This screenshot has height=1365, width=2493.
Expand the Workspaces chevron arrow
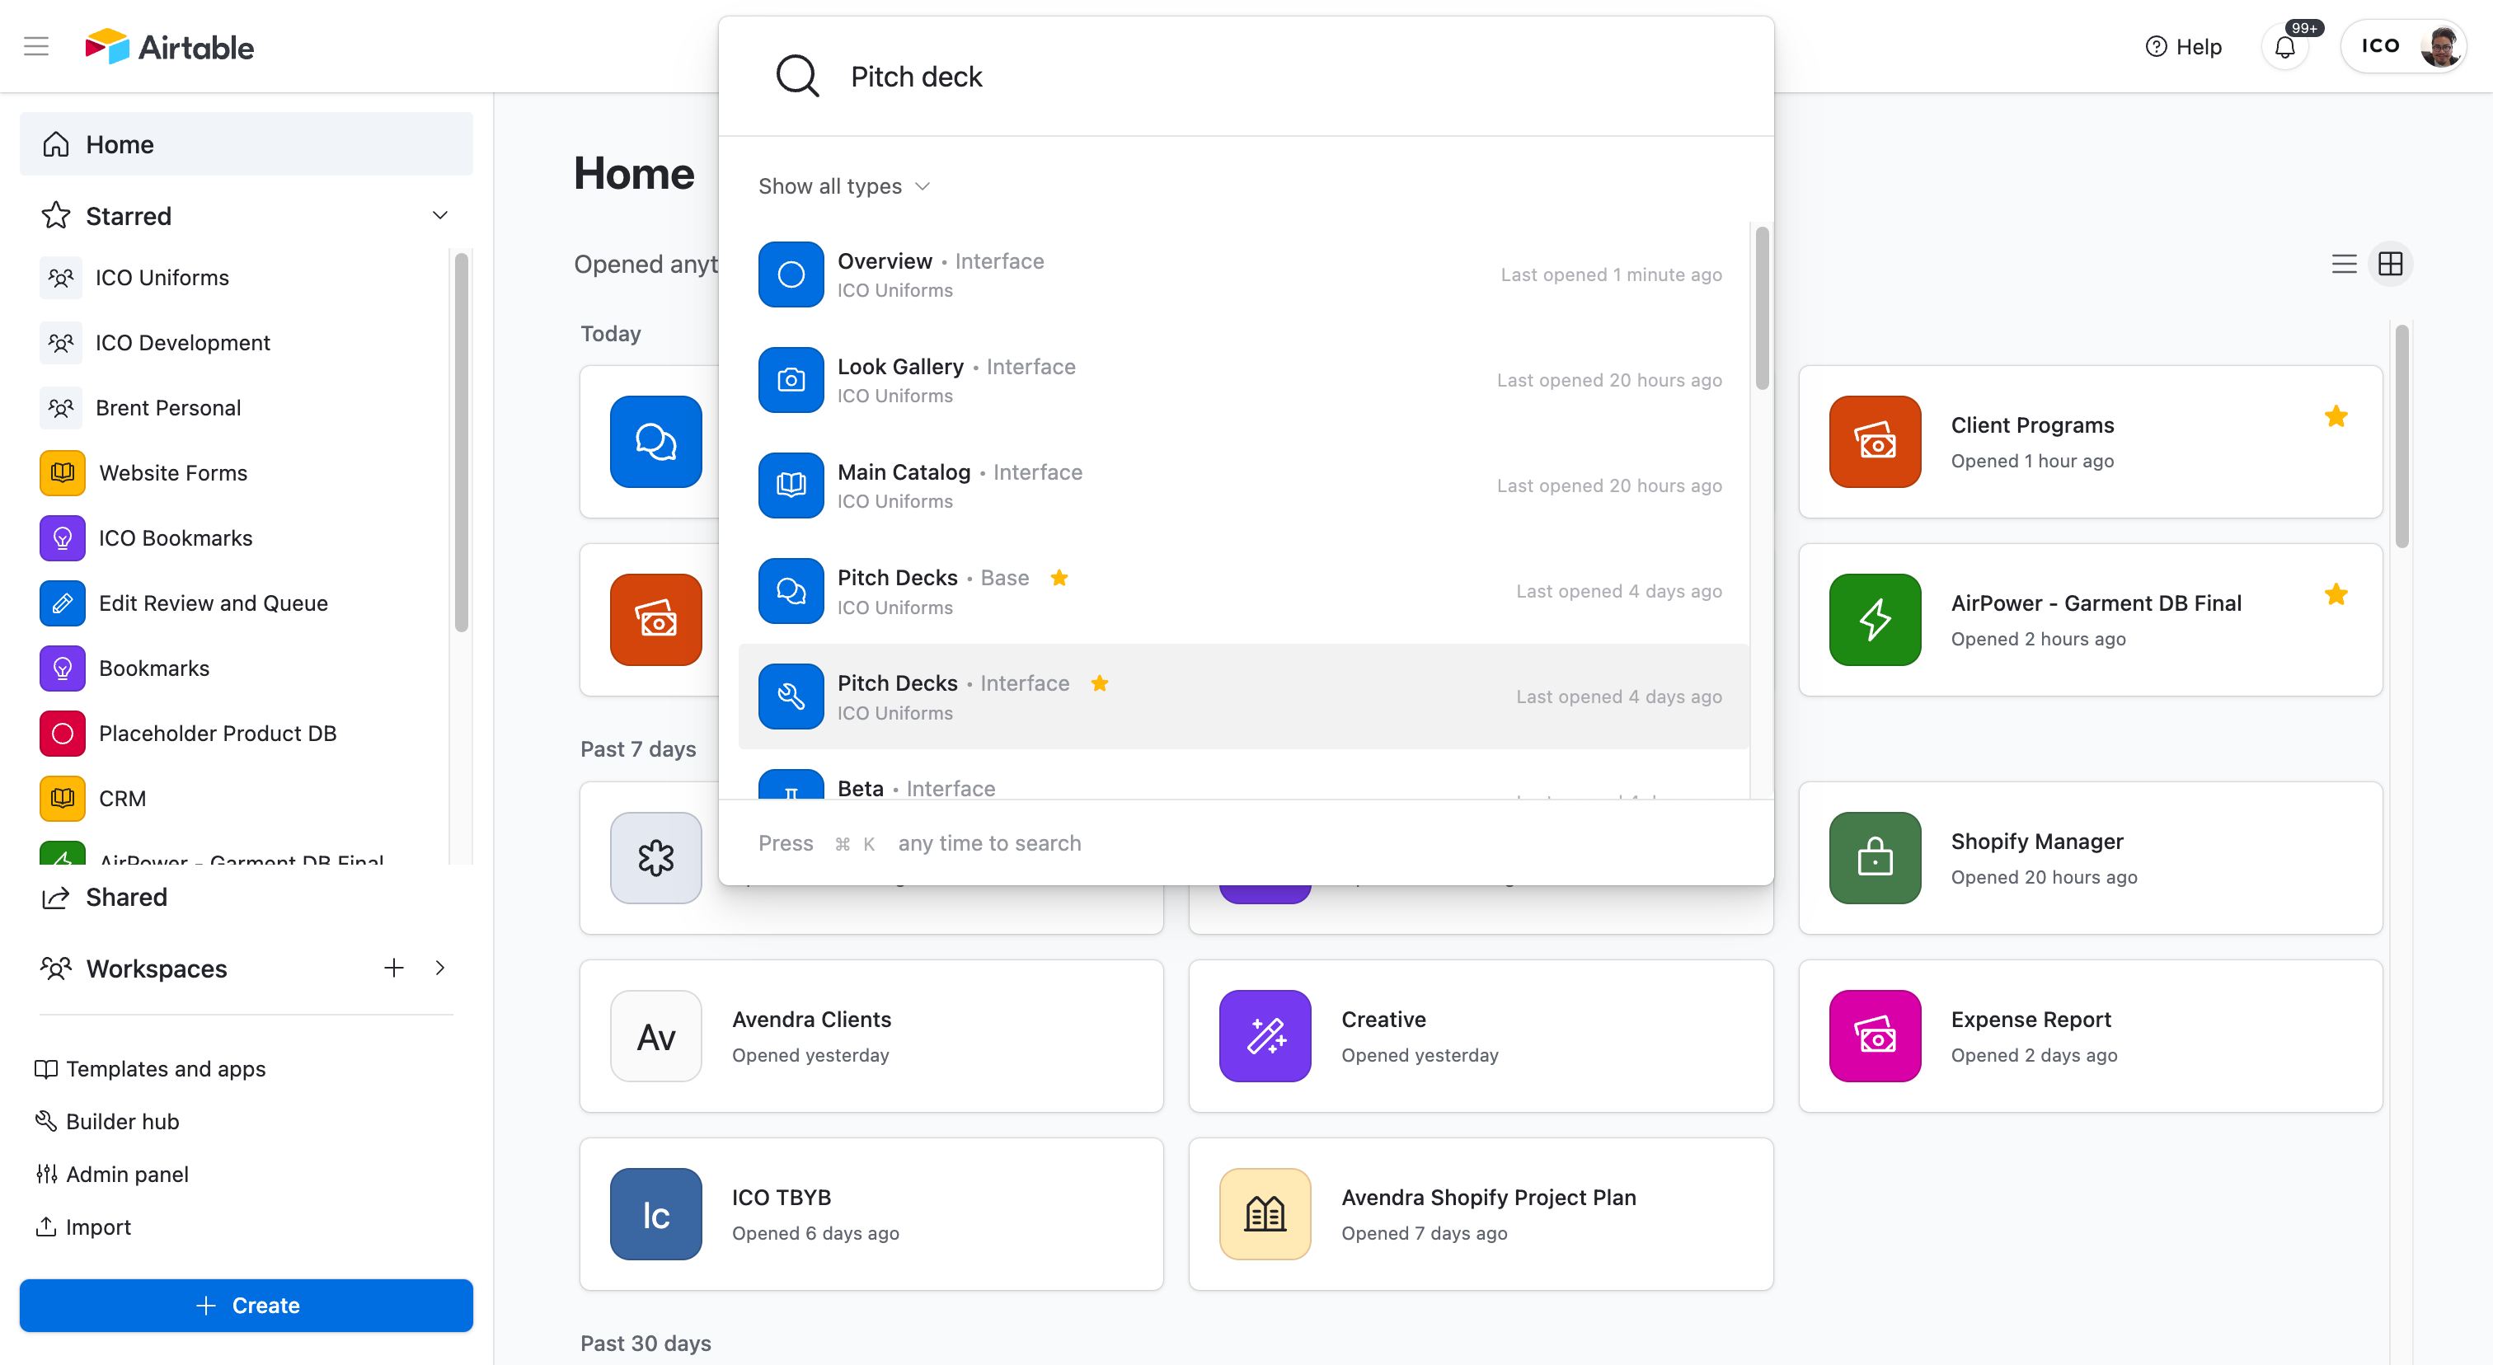coord(439,968)
